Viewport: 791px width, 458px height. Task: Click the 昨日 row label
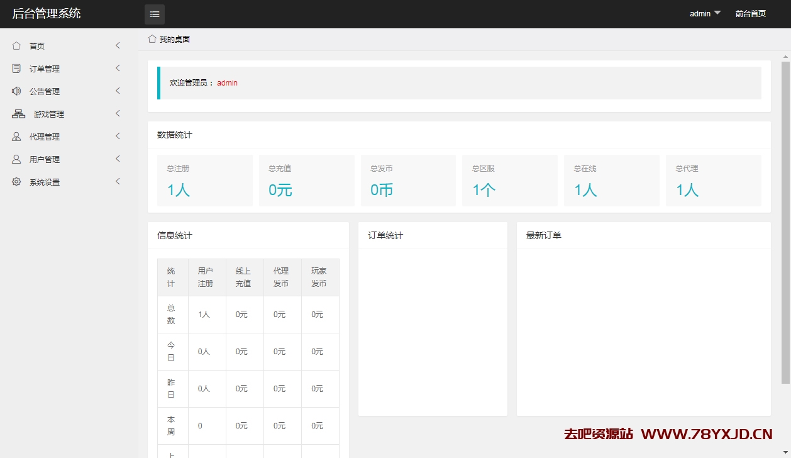point(172,389)
